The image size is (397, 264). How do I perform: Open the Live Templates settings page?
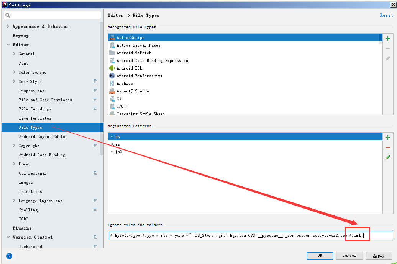coord(35,118)
